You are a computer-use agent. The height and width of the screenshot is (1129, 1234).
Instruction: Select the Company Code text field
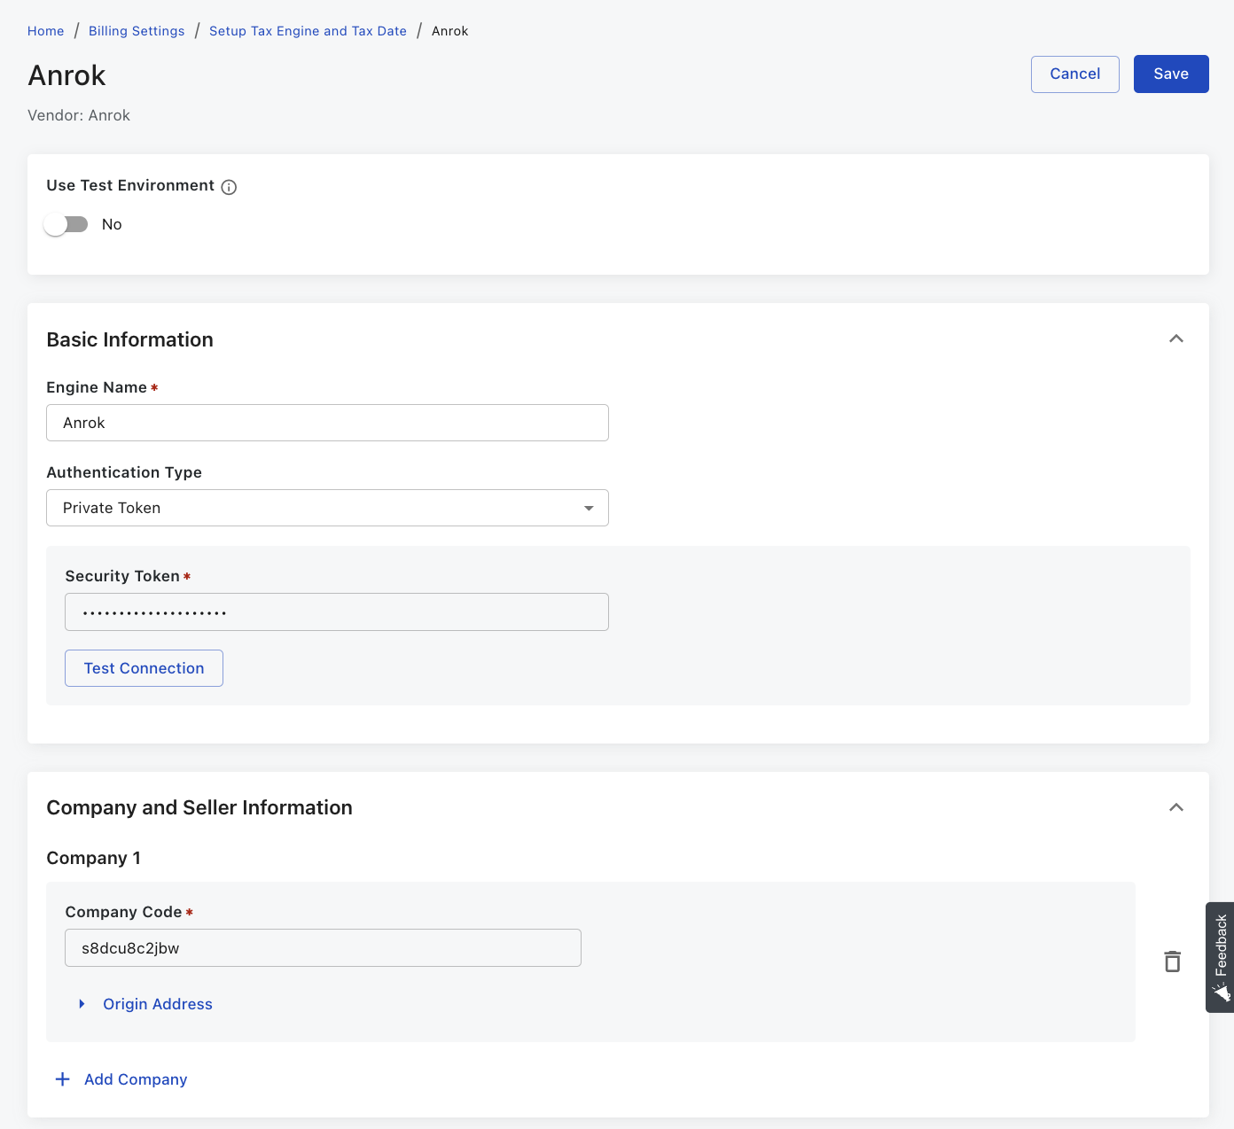[323, 948]
